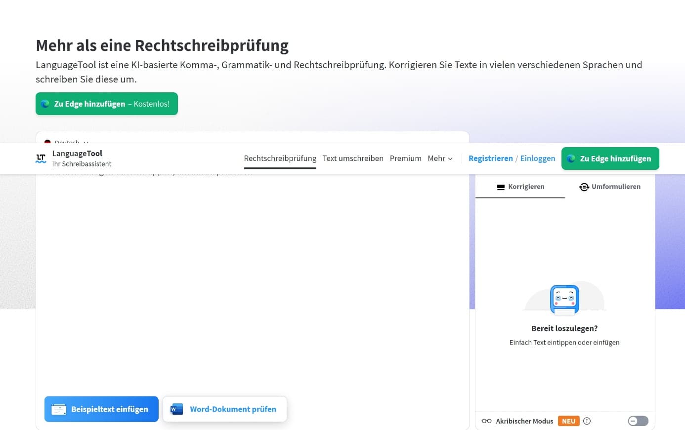Expand the Mehr navigation menu
The width and height of the screenshot is (685, 430).
[439, 158]
